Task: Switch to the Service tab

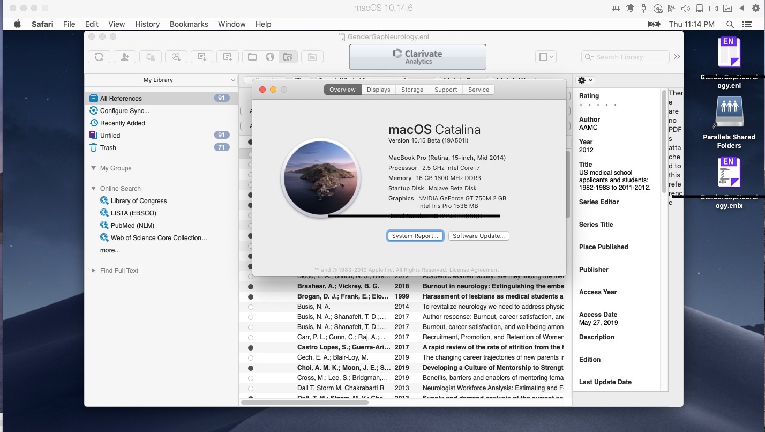Action: pos(479,90)
